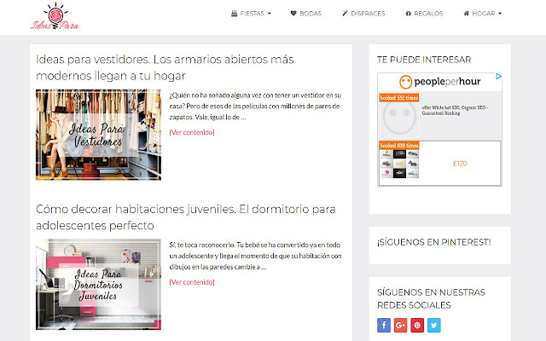Screen dimensions: 546x341
Task: Open the Facebook social icon
Action: 384,326
